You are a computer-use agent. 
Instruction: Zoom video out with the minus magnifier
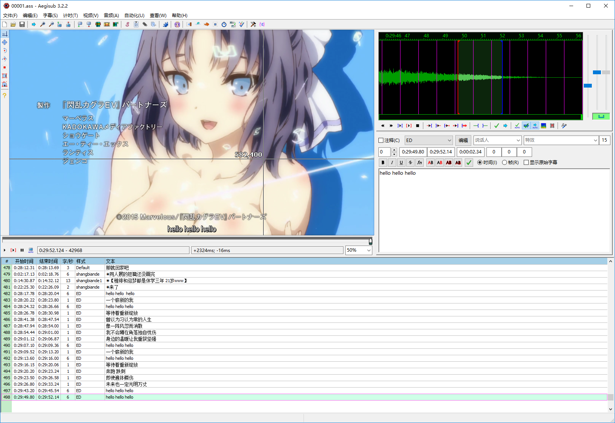pos(51,24)
